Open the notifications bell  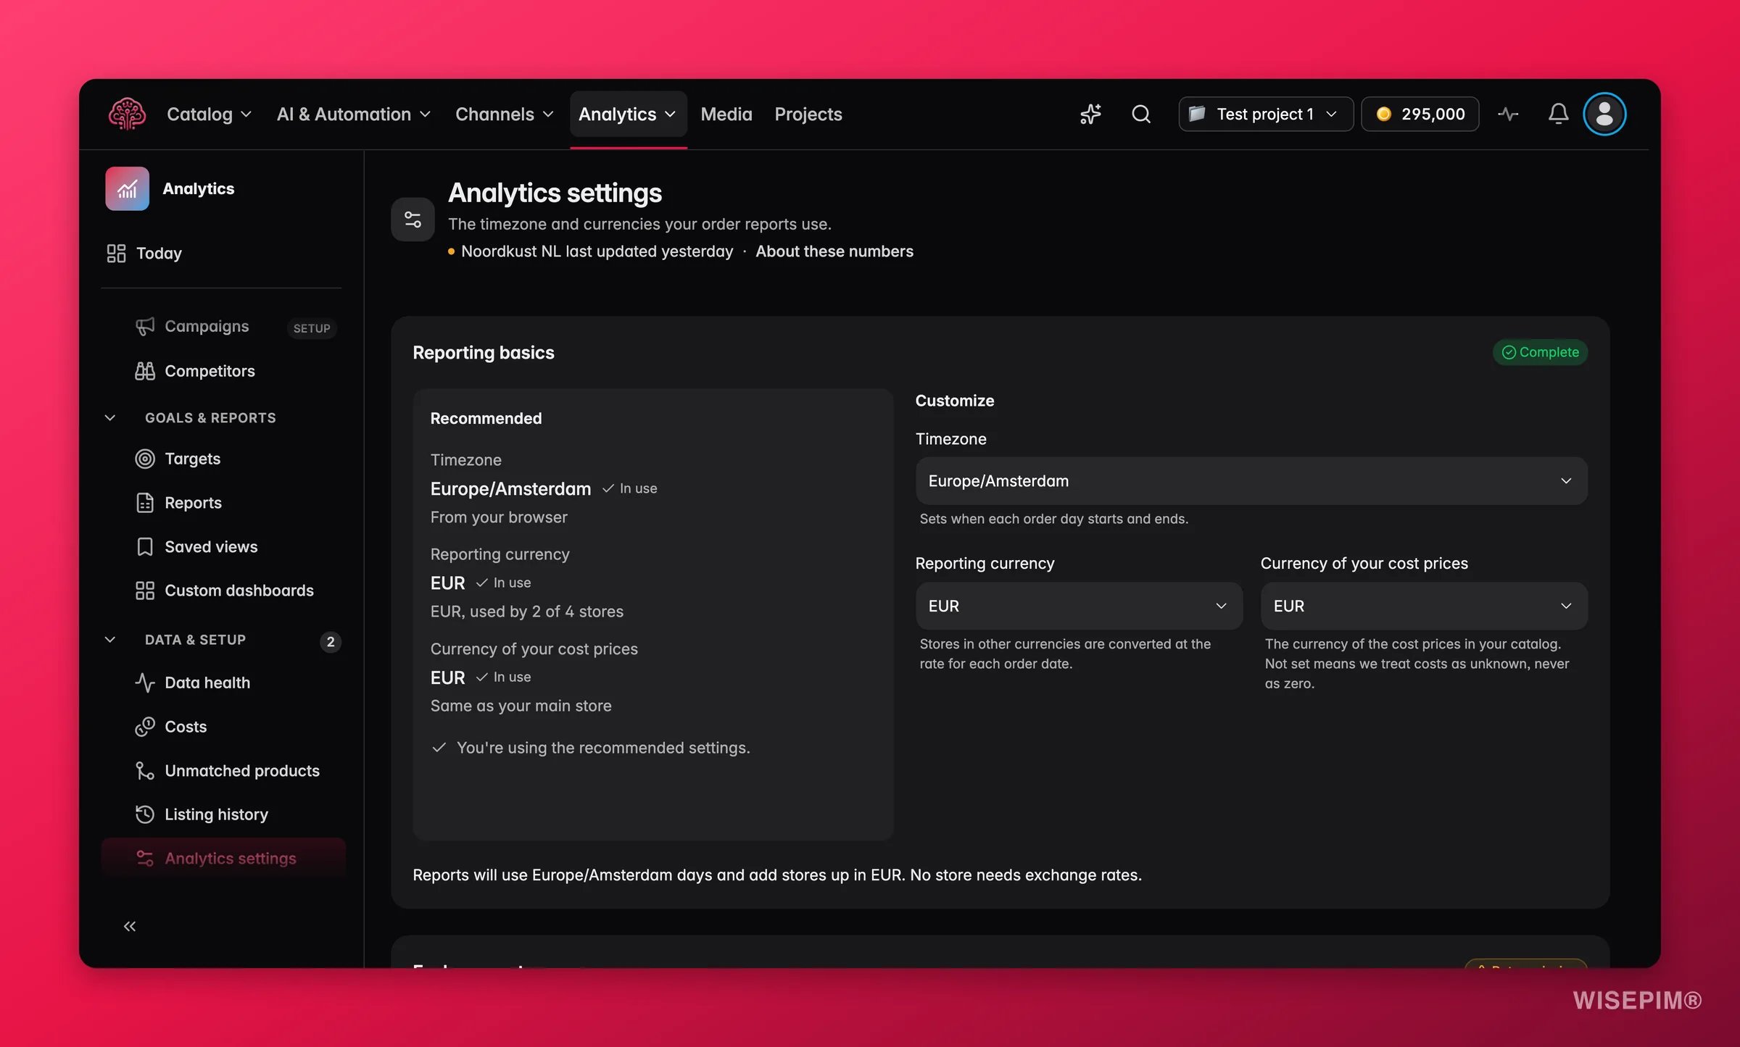(1558, 114)
